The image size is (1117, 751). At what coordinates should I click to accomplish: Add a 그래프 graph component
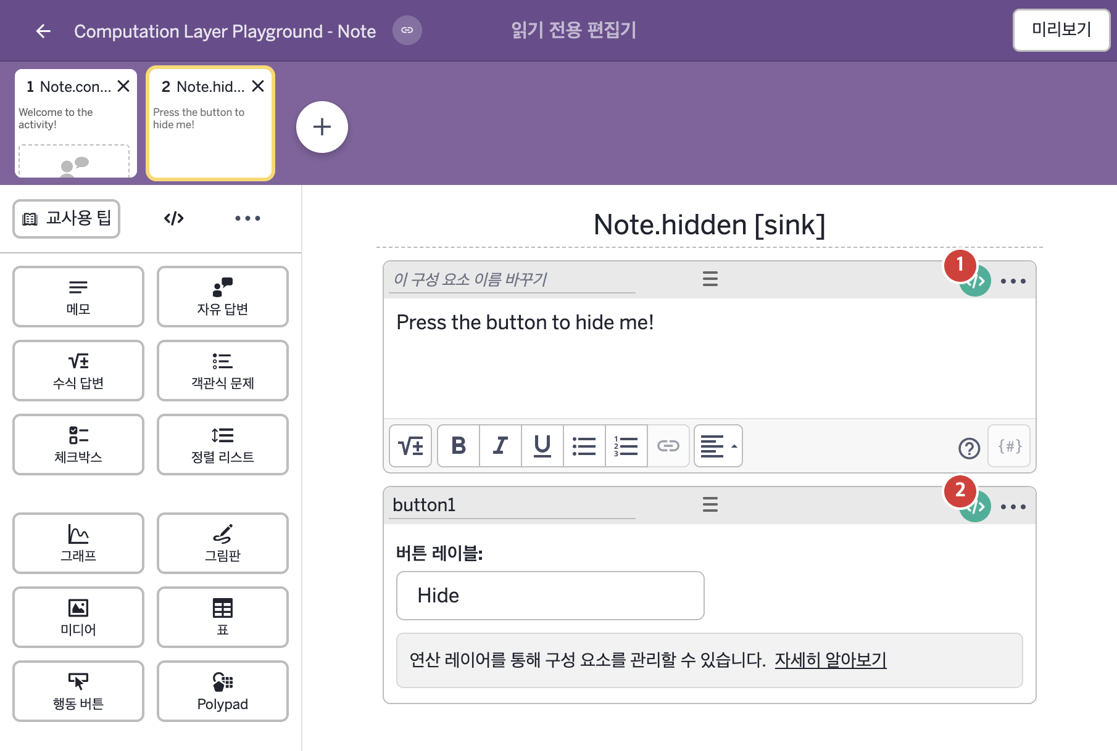(78, 543)
